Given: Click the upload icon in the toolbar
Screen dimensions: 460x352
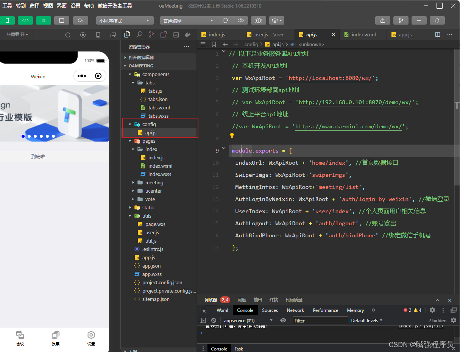Looking at the screenshot, I should click(x=383, y=20).
